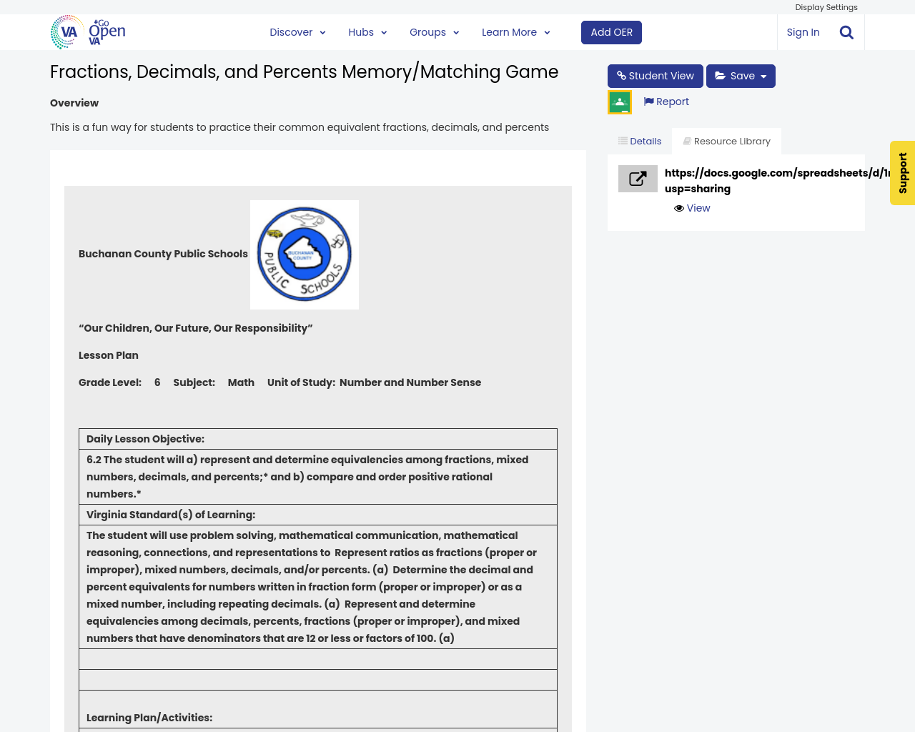Click the Buchanan County Public Schools seal

point(305,254)
